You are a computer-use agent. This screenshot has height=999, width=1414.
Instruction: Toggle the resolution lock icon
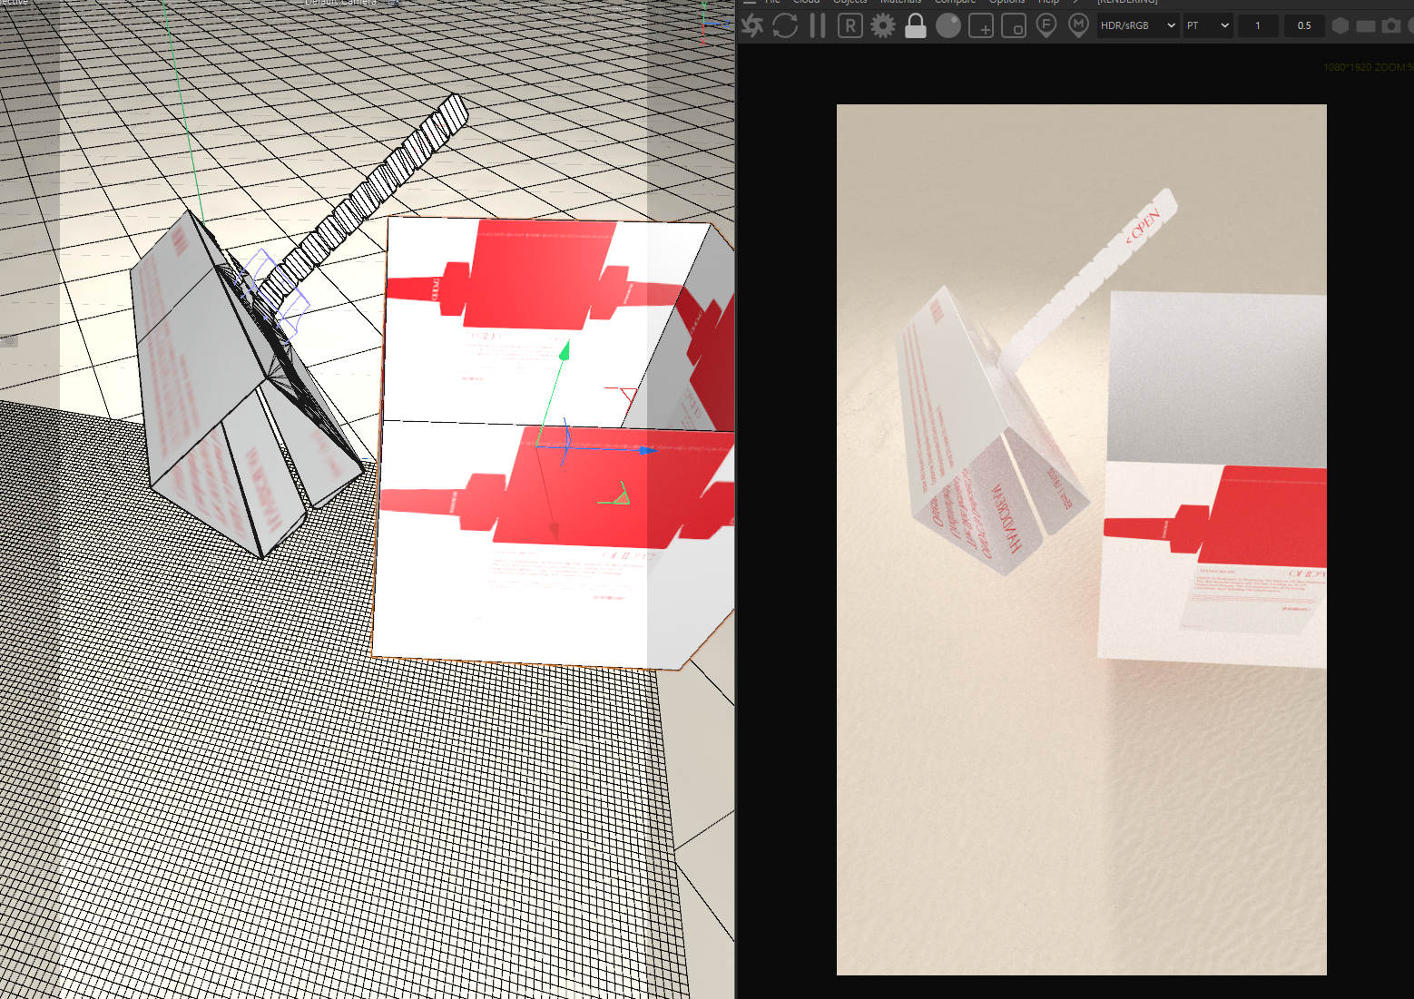tap(916, 25)
